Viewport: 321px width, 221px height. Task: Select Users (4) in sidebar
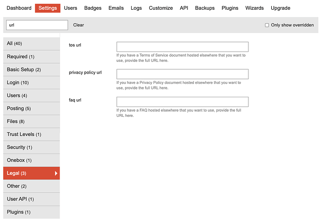[32, 95]
